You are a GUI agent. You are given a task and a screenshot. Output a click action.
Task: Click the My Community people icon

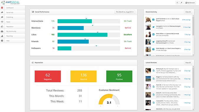[x=2, y=31]
